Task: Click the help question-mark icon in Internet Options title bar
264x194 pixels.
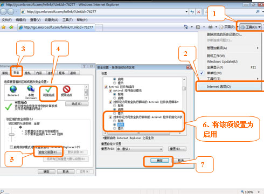Action: point(84,66)
